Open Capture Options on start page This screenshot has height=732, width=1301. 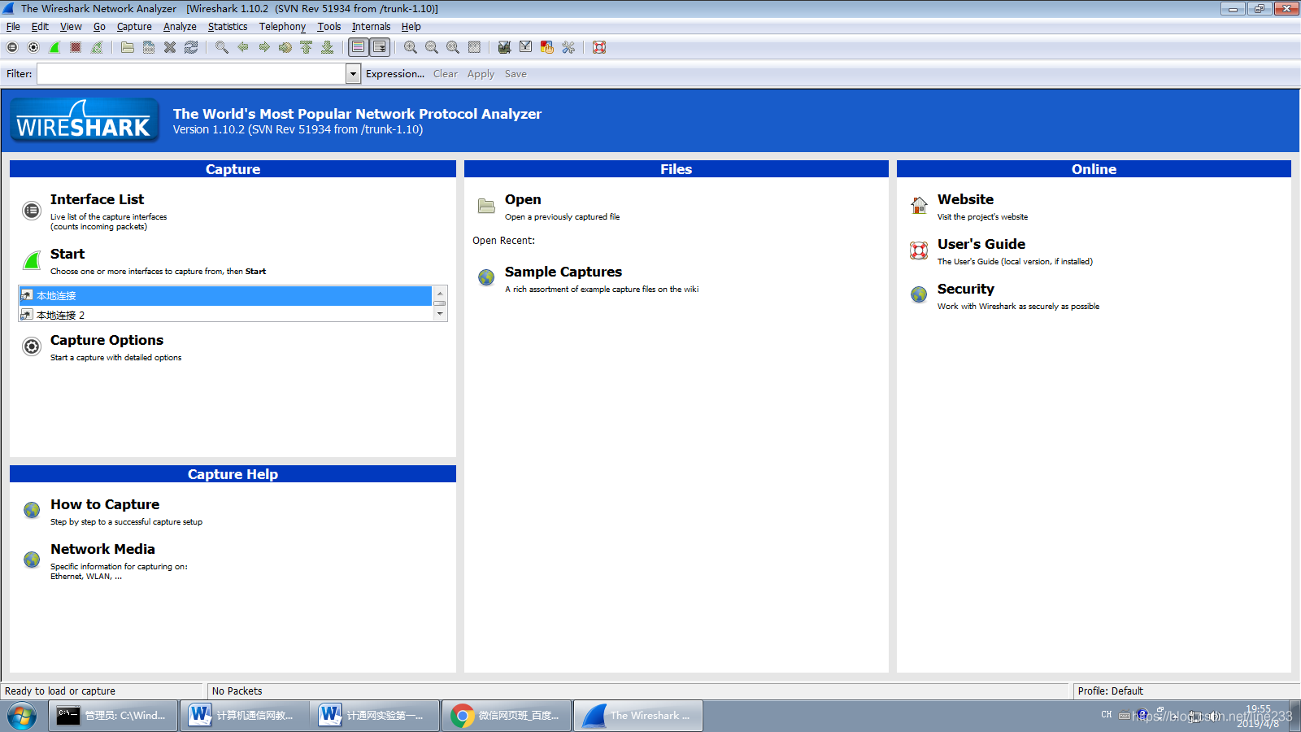pyautogui.click(x=107, y=340)
